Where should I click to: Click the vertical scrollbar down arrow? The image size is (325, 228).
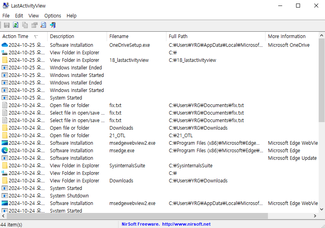click(x=321, y=209)
